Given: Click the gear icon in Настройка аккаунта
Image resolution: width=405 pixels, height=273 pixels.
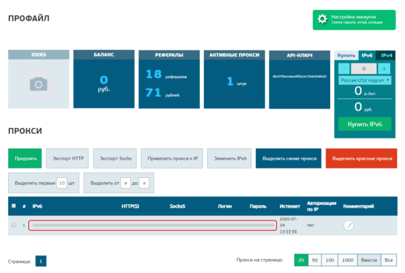Looking at the screenshot, I should pyautogui.click(x=323, y=20).
